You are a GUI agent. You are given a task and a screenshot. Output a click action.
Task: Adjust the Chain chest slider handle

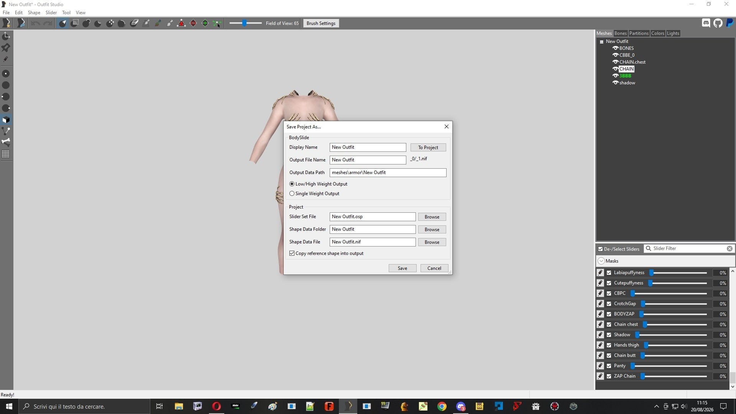pos(645,324)
